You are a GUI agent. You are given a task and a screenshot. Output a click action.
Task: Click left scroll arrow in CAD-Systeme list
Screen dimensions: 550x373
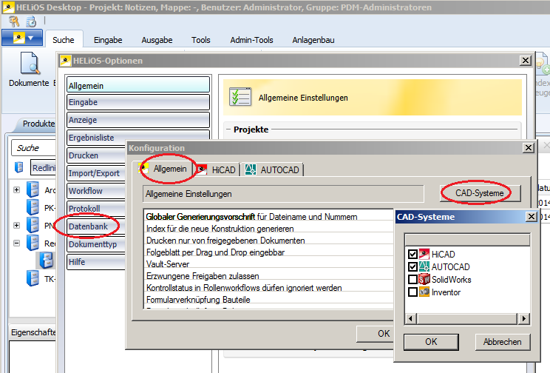[410, 319]
